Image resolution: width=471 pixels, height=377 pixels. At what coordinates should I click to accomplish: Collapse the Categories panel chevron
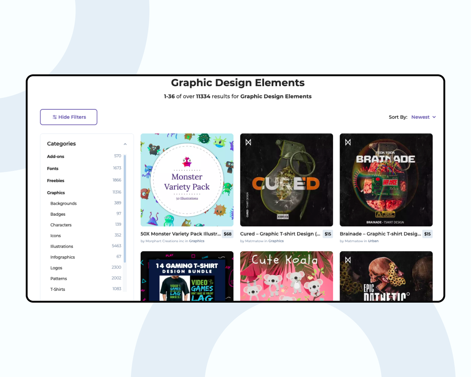point(125,144)
